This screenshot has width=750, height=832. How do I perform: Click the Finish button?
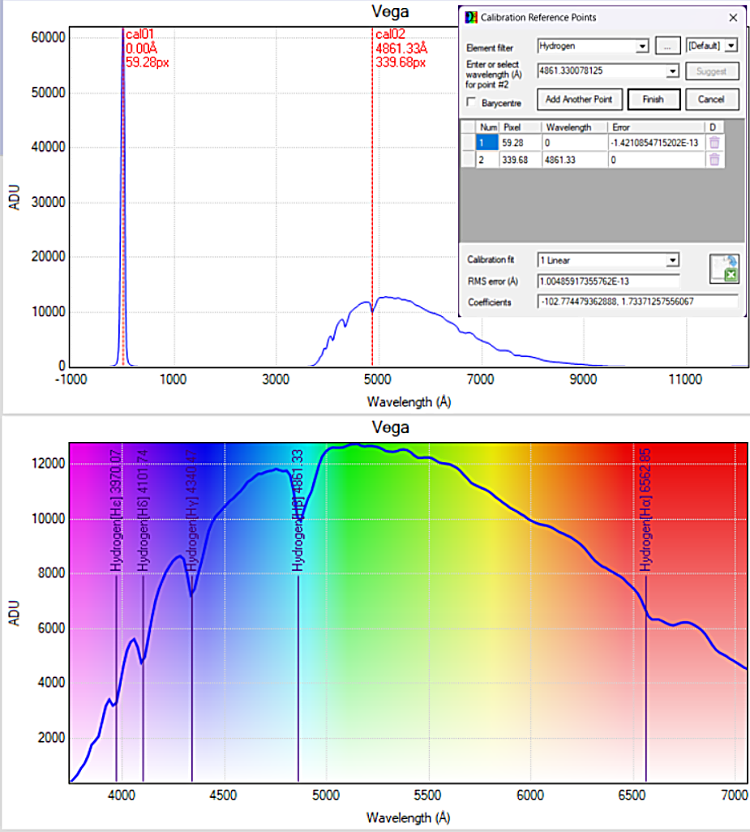pyautogui.click(x=653, y=100)
